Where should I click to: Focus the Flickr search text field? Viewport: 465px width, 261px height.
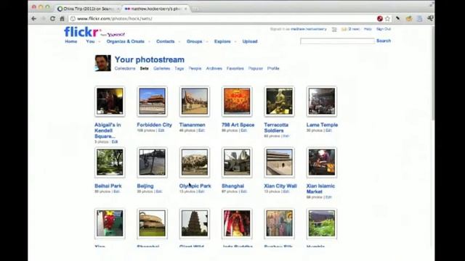tap(337, 41)
